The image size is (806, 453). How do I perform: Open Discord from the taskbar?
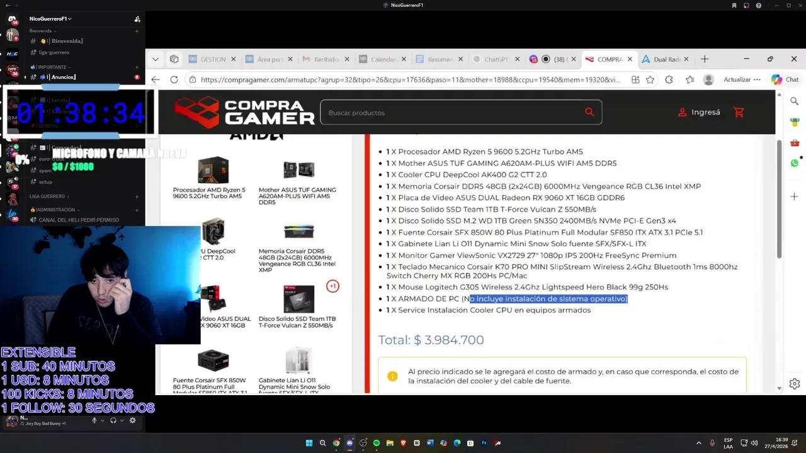tap(349, 443)
